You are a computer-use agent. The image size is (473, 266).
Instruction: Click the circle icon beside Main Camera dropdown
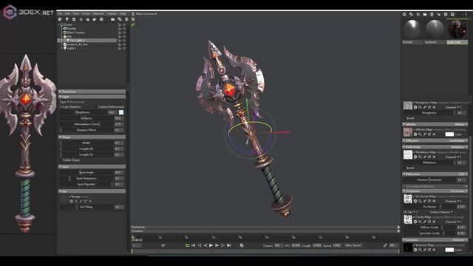pyautogui.click(x=133, y=19)
